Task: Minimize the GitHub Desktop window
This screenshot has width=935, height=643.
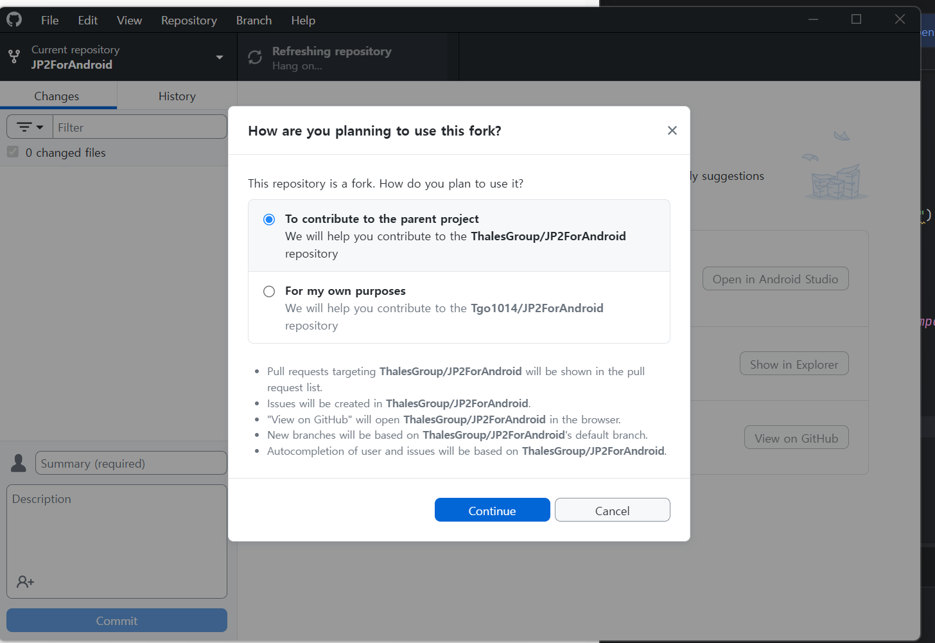Action: tap(813, 19)
